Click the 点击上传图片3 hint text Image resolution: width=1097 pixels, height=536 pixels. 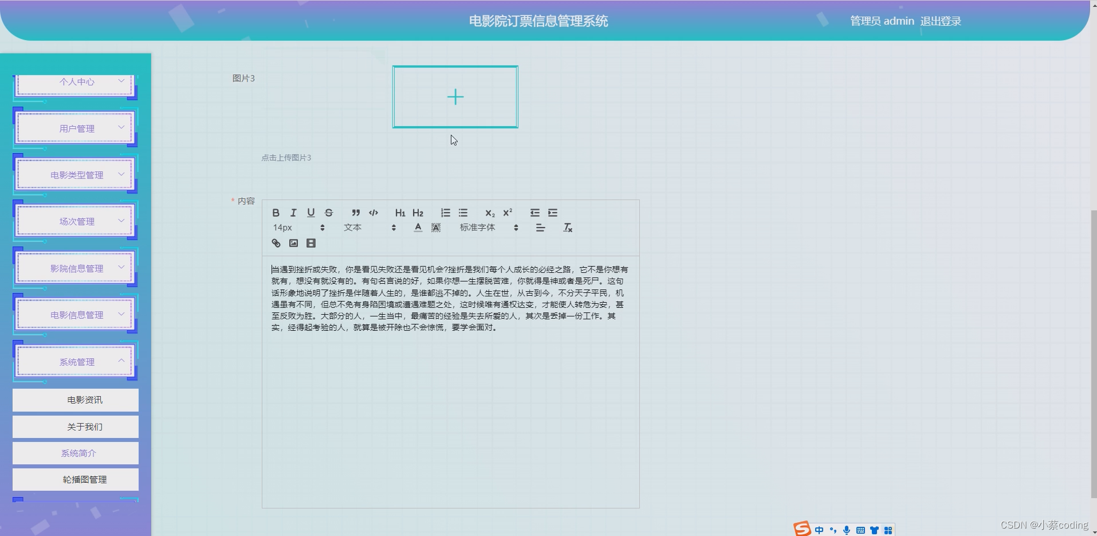pyautogui.click(x=286, y=158)
